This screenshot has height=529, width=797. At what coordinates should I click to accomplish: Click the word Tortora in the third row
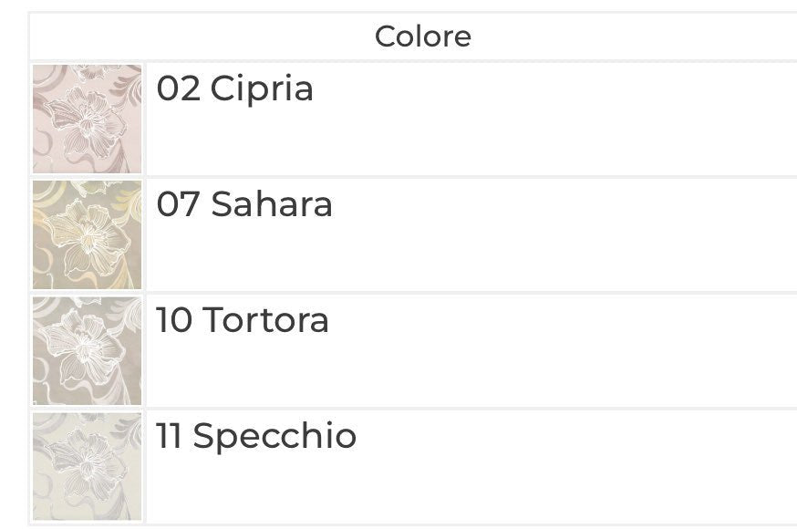[x=265, y=320]
